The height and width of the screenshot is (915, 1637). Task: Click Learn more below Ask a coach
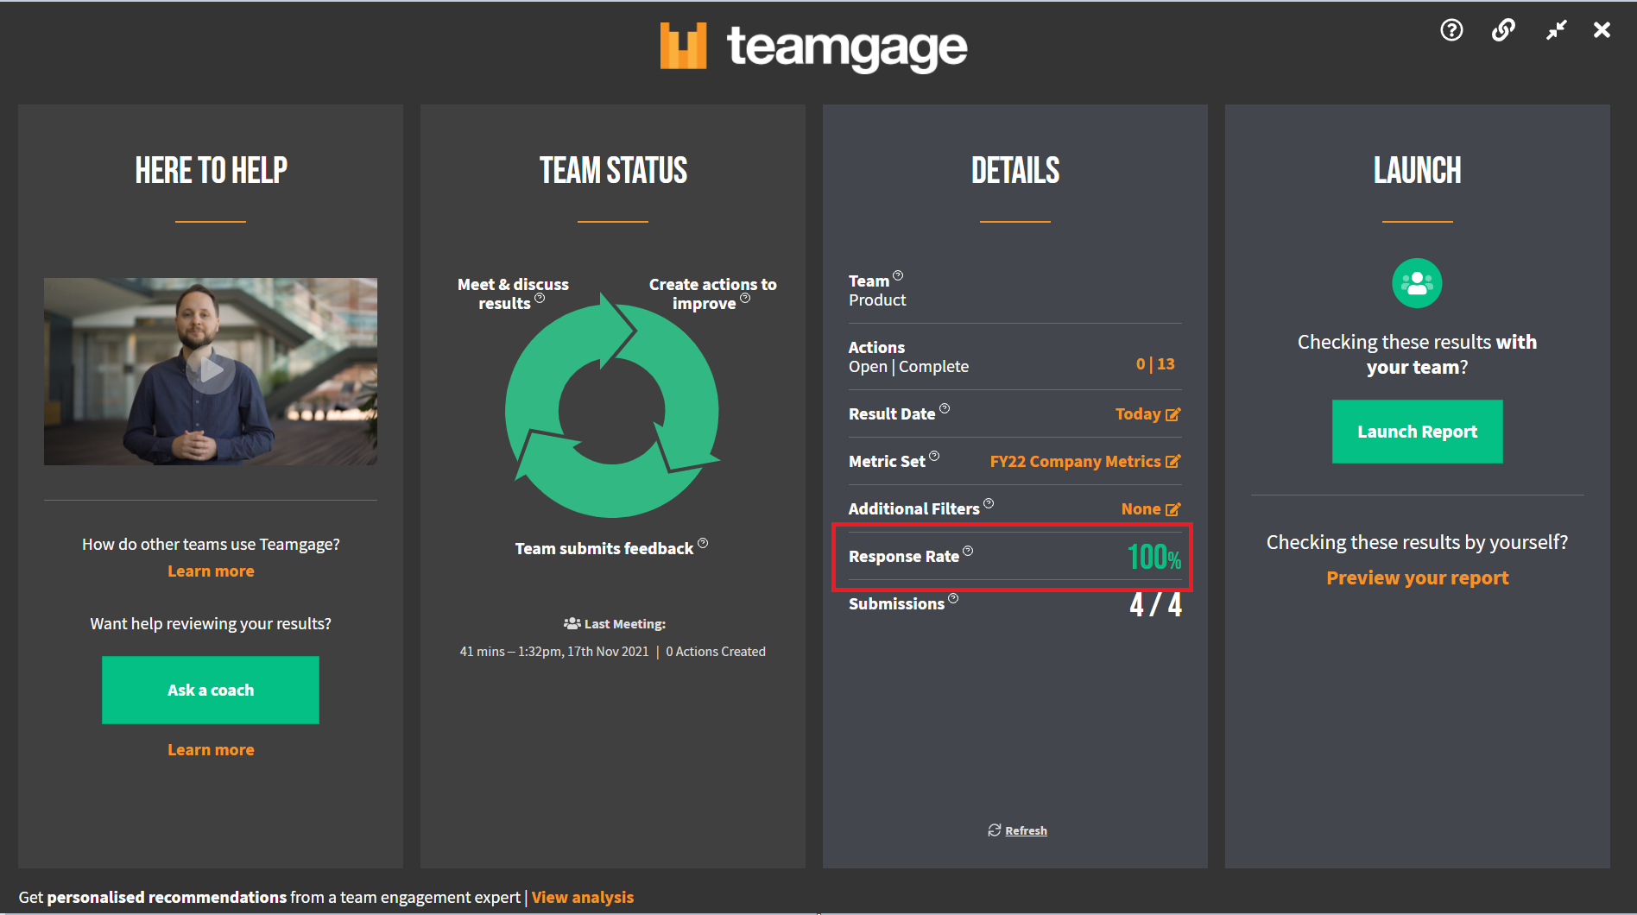pos(211,750)
